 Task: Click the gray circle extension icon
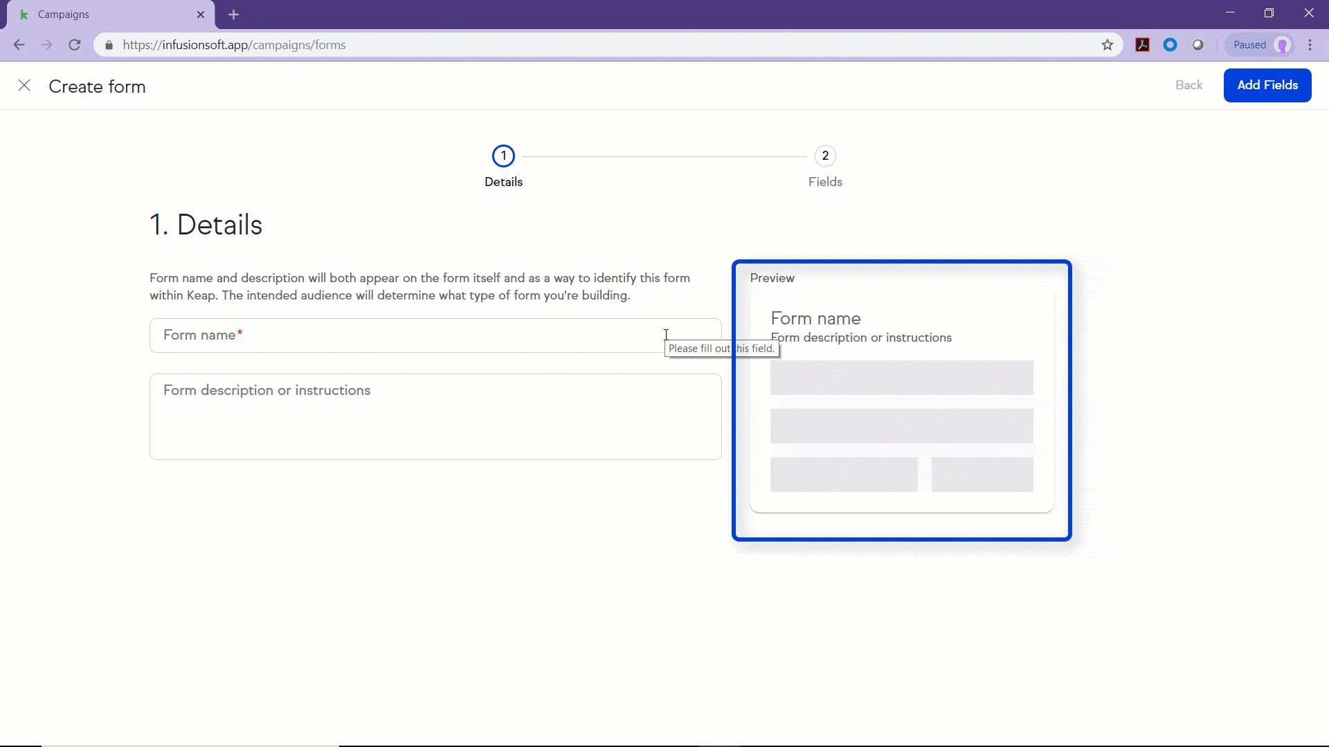click(x=1198, y=45)
